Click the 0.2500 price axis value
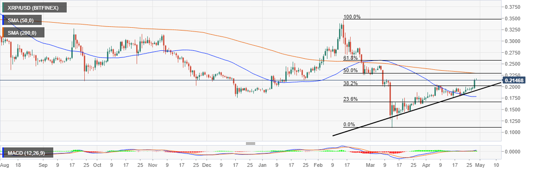This screenshot has width=534, height=171. [513, 64]
